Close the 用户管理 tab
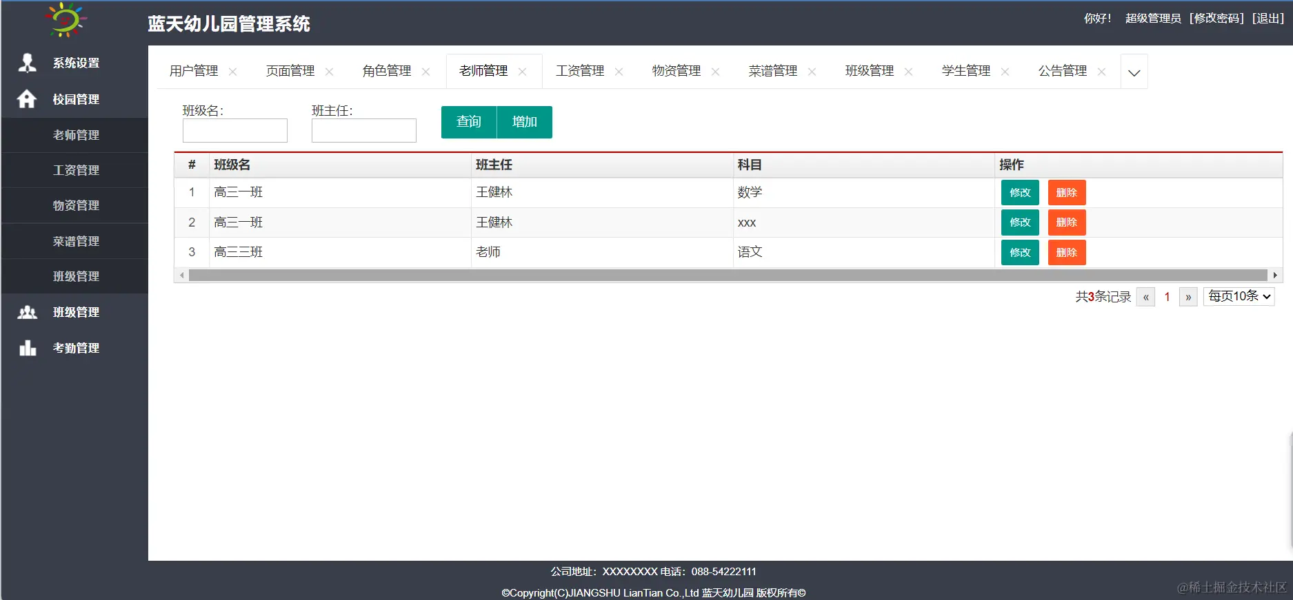1293x600 pixels. pos(233,72)
